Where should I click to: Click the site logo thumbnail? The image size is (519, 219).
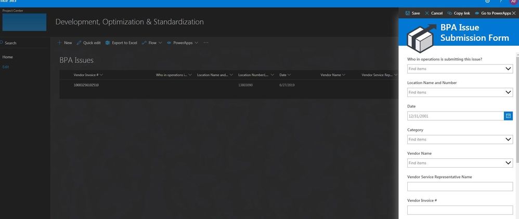pyautogui.click(x=24, y=22)
